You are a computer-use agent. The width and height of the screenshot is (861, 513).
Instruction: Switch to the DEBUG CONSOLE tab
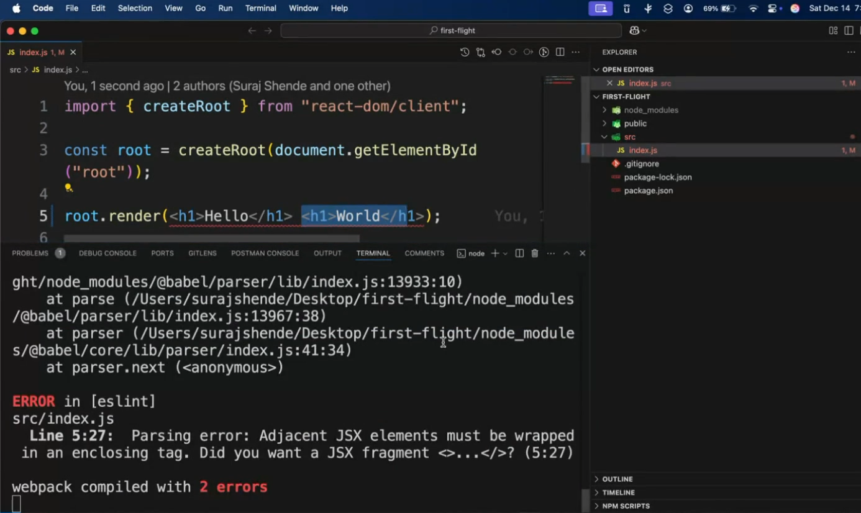tap(107, 253)
